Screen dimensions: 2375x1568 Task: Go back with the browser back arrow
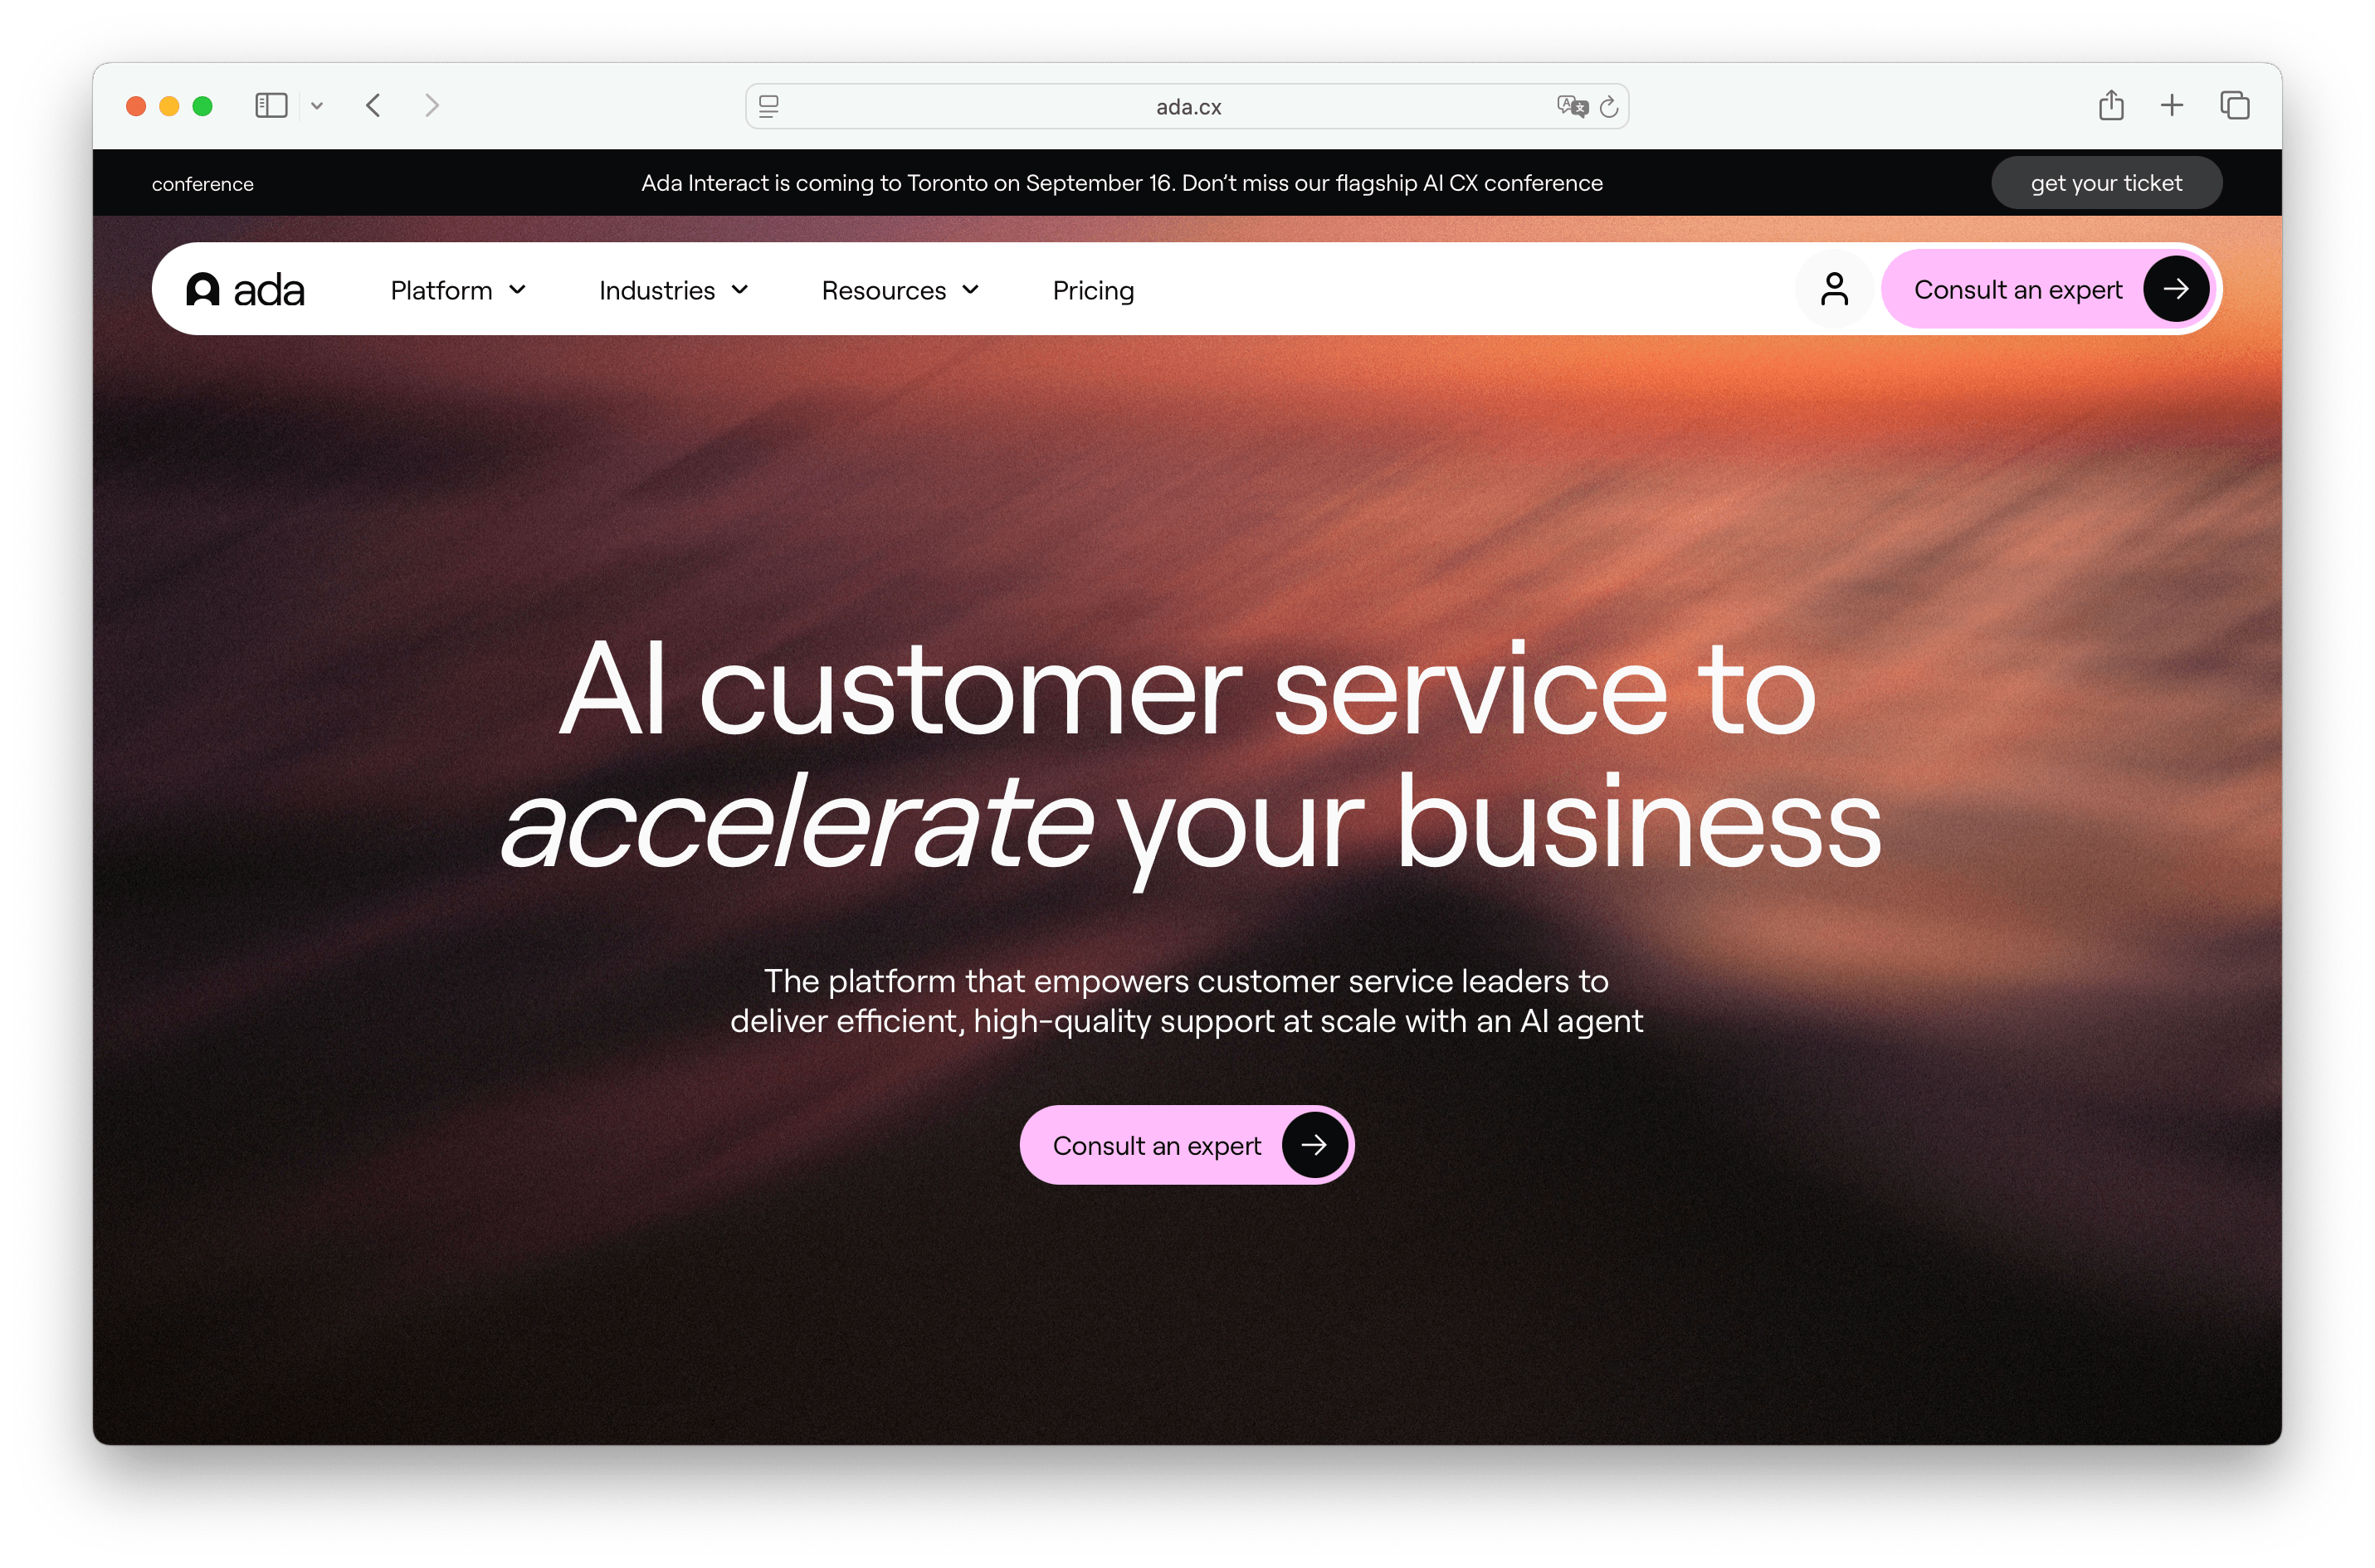[373, 105]
